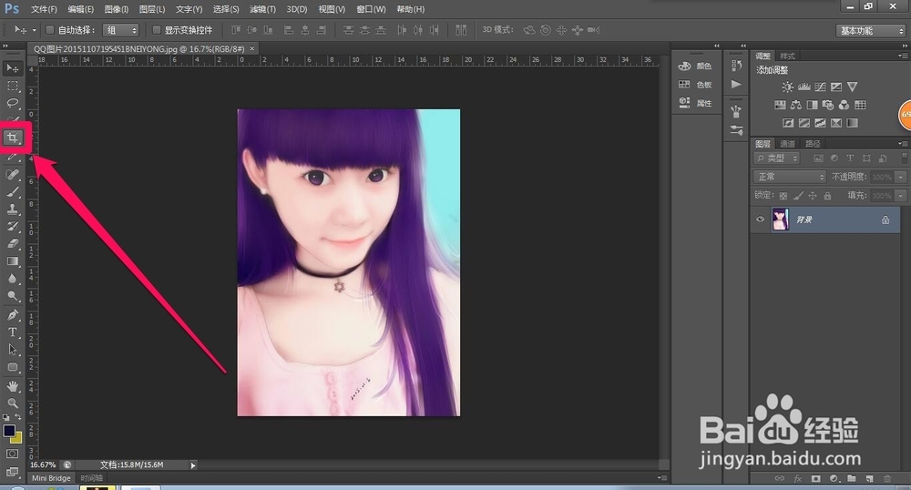Switch to the 样式 tab

pos(787,56)
